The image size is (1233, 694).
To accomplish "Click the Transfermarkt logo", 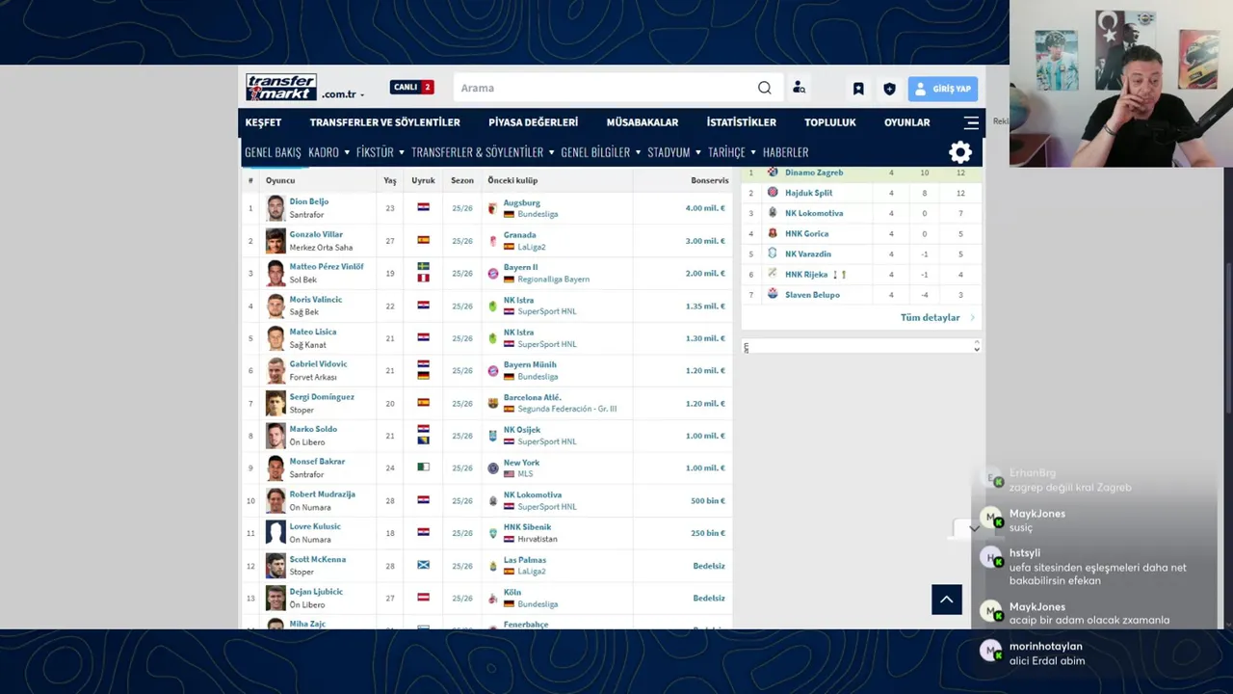I will click(280, 88).
